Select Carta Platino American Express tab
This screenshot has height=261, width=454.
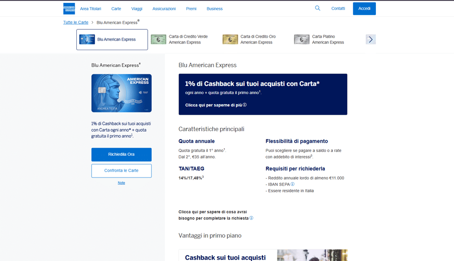click(x=328, y=40)
